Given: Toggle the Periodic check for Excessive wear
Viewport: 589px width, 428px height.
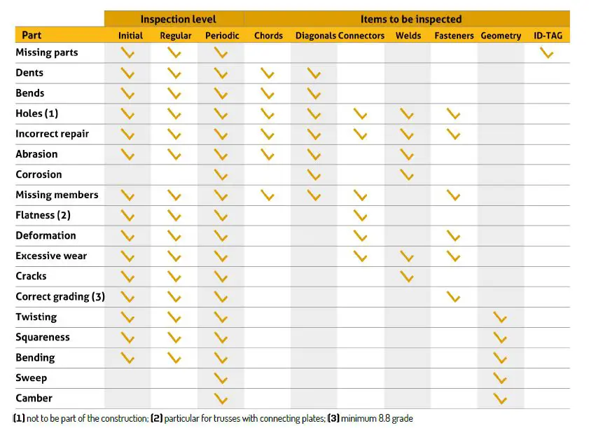Looking at the screenshot, I should point(221,256).
